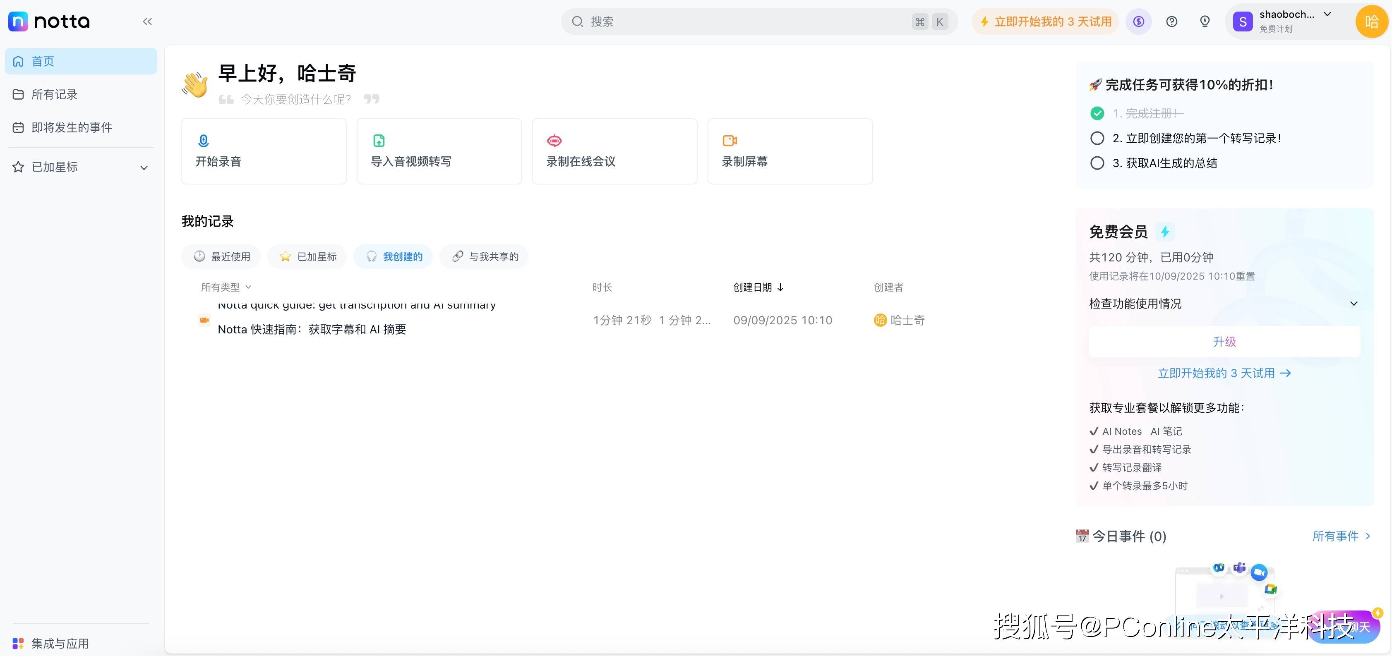Click the file upload icon for 导入音视频转写
This screenshot has height=656, width=1392.
pyautogui.click(x=379, y=141)
